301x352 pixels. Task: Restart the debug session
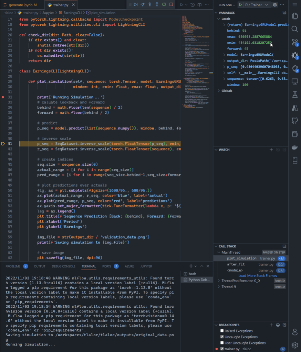(164, 4)
